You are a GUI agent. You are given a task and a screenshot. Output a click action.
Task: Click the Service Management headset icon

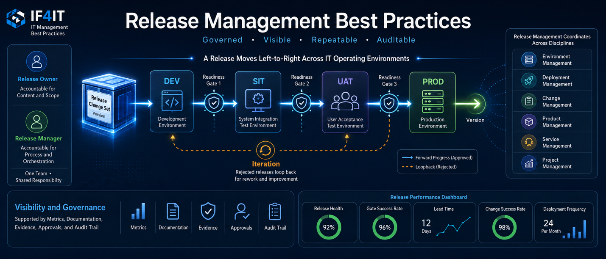529,142
